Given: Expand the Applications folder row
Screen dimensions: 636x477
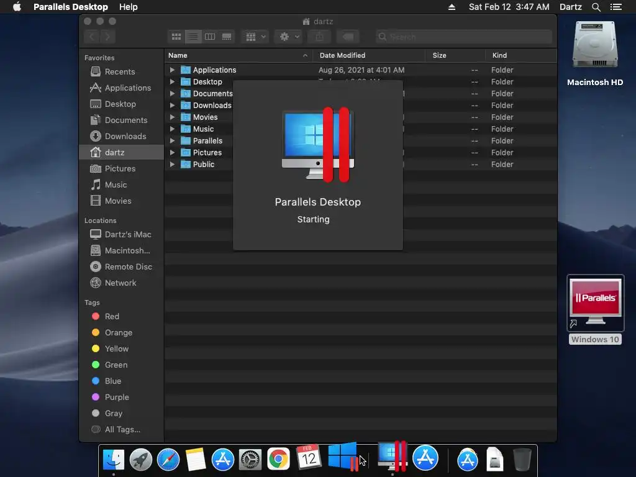Looking at the screenshot, I should tap(172, 70).
